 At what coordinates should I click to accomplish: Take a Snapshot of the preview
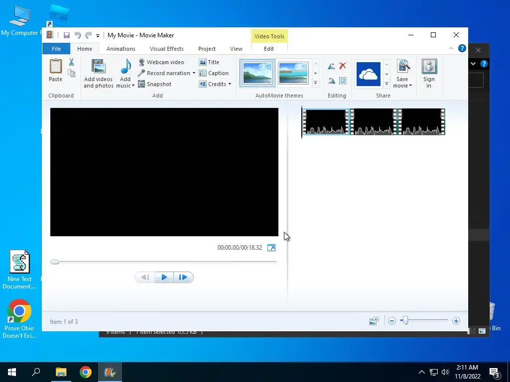click(155, 84)
